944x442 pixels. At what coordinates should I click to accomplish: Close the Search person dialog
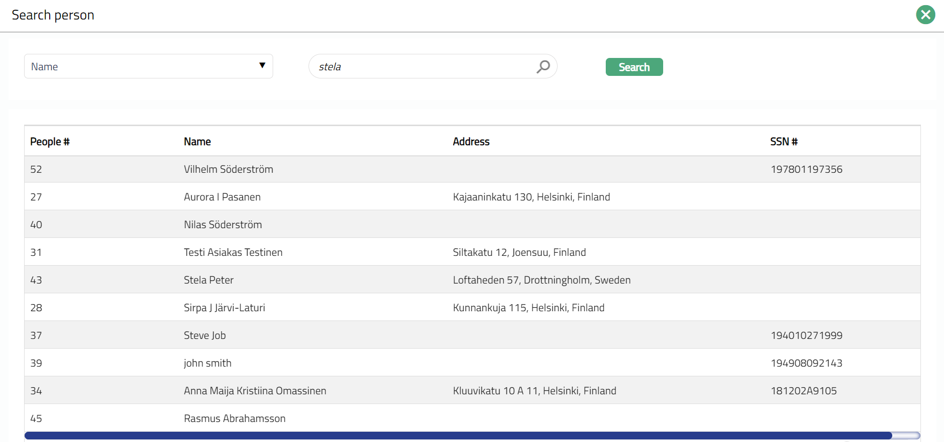926,15
